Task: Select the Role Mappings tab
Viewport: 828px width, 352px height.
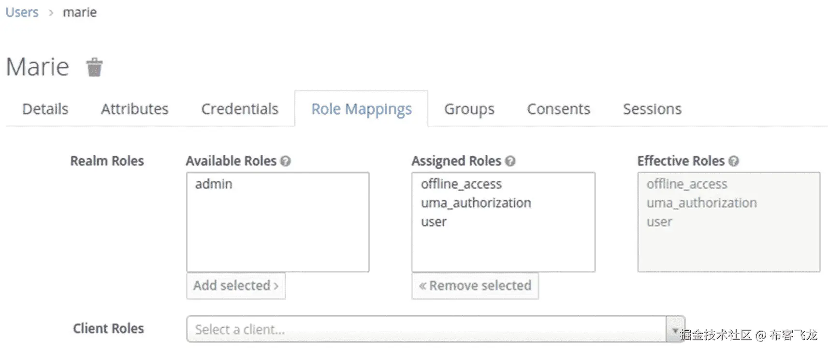Action: coord(361,109)
